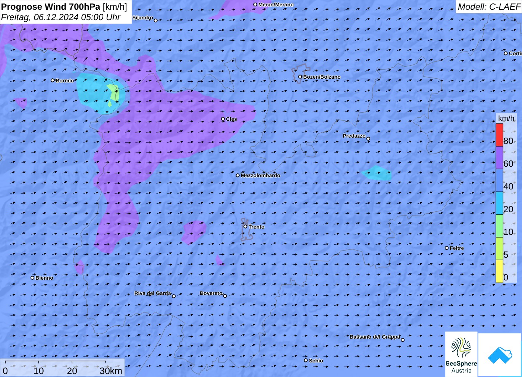This screenshot has height=377, width=522.
Task: Click the 'Silandro' text label
Action: tap(142, 18)
